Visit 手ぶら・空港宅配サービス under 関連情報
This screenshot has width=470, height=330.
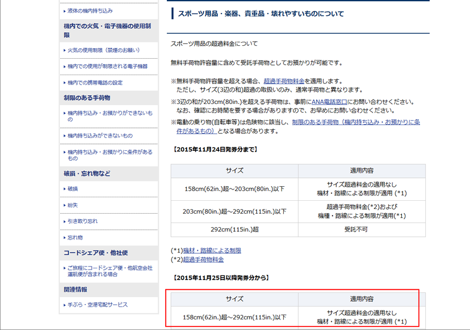(x=97, y=305)
